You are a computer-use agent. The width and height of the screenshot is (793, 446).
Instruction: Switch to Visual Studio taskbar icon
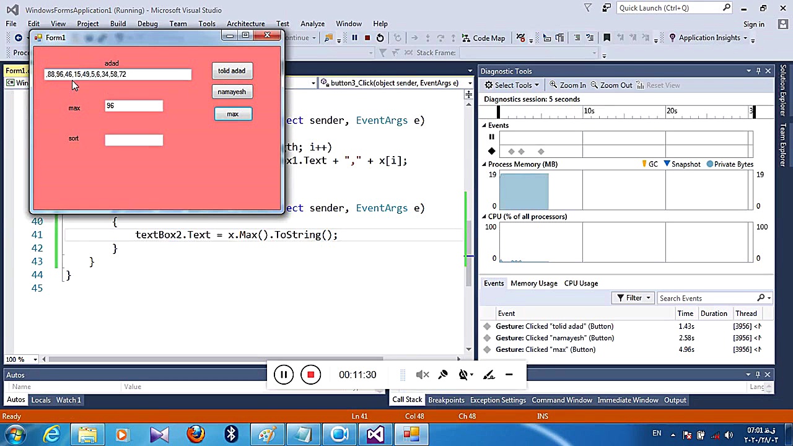[375, 434]
